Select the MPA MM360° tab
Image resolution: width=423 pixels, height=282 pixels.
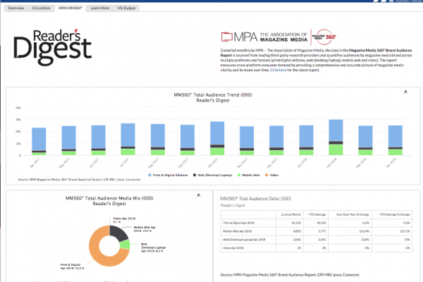pyautogui.click(x=70, y=8)
